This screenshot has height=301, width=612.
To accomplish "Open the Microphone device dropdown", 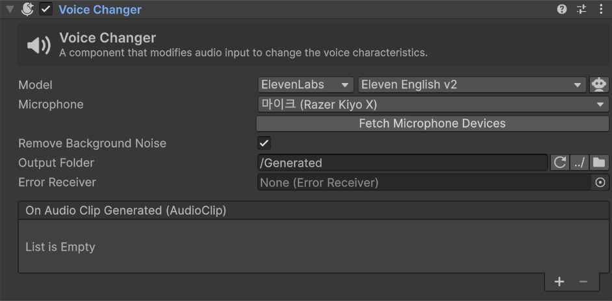I will click(x=433, y=104).
